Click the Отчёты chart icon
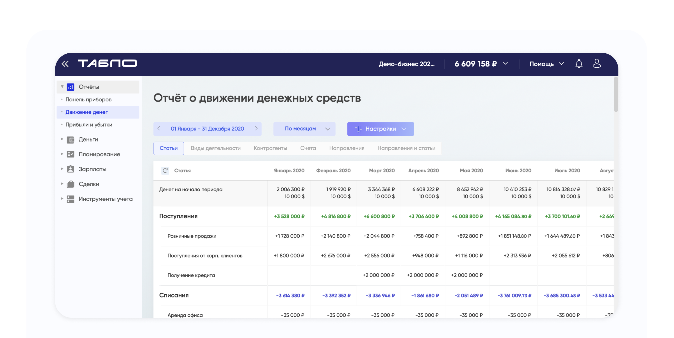 coord(70,87)
